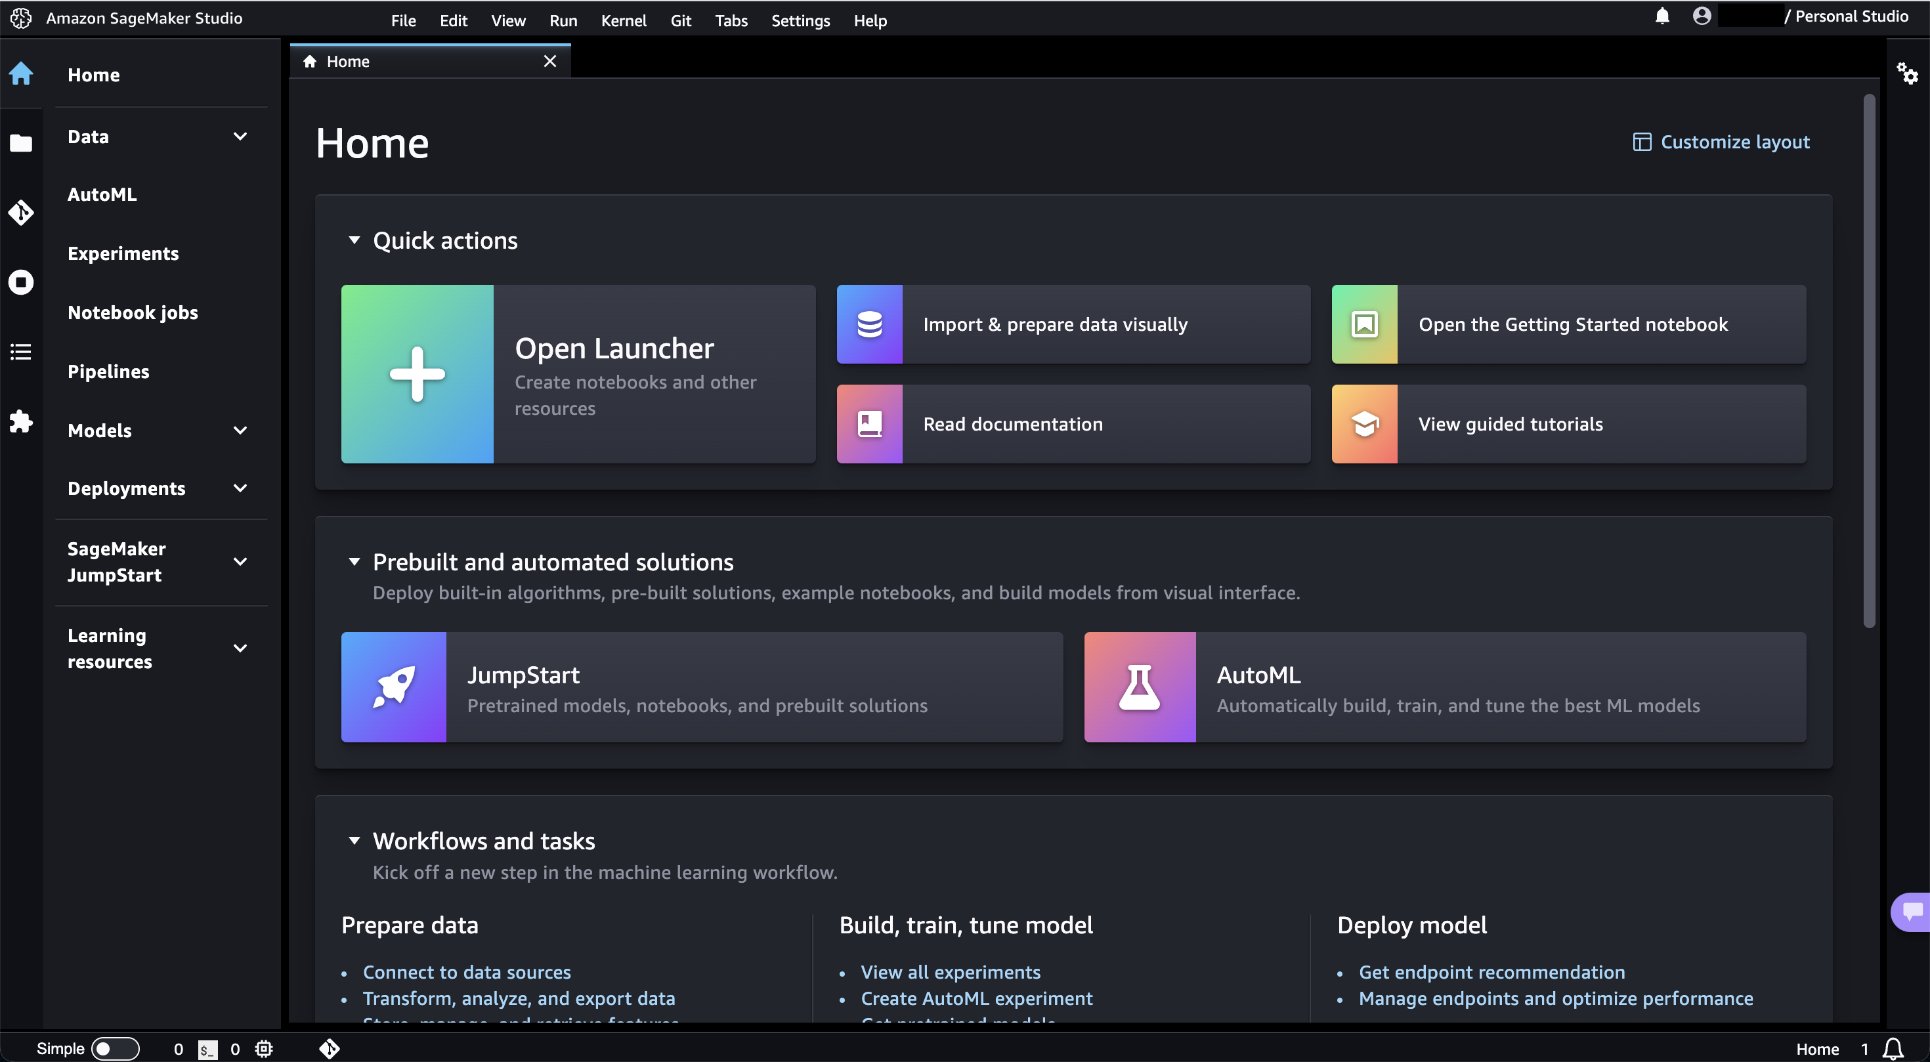Click Get endpoint recommendation link
This screenshot has height=1062, width=1930.
coord(1491,972)
